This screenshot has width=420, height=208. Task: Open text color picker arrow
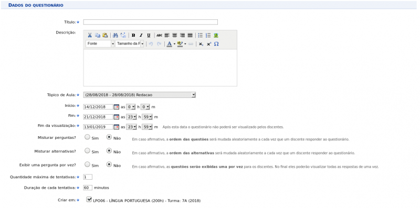pyautogui.click(x=174, y=44)
